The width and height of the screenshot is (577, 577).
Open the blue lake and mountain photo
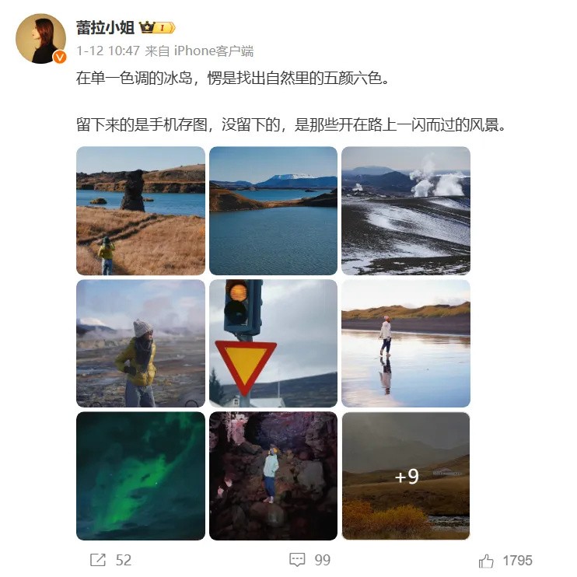tap(273, 211)
